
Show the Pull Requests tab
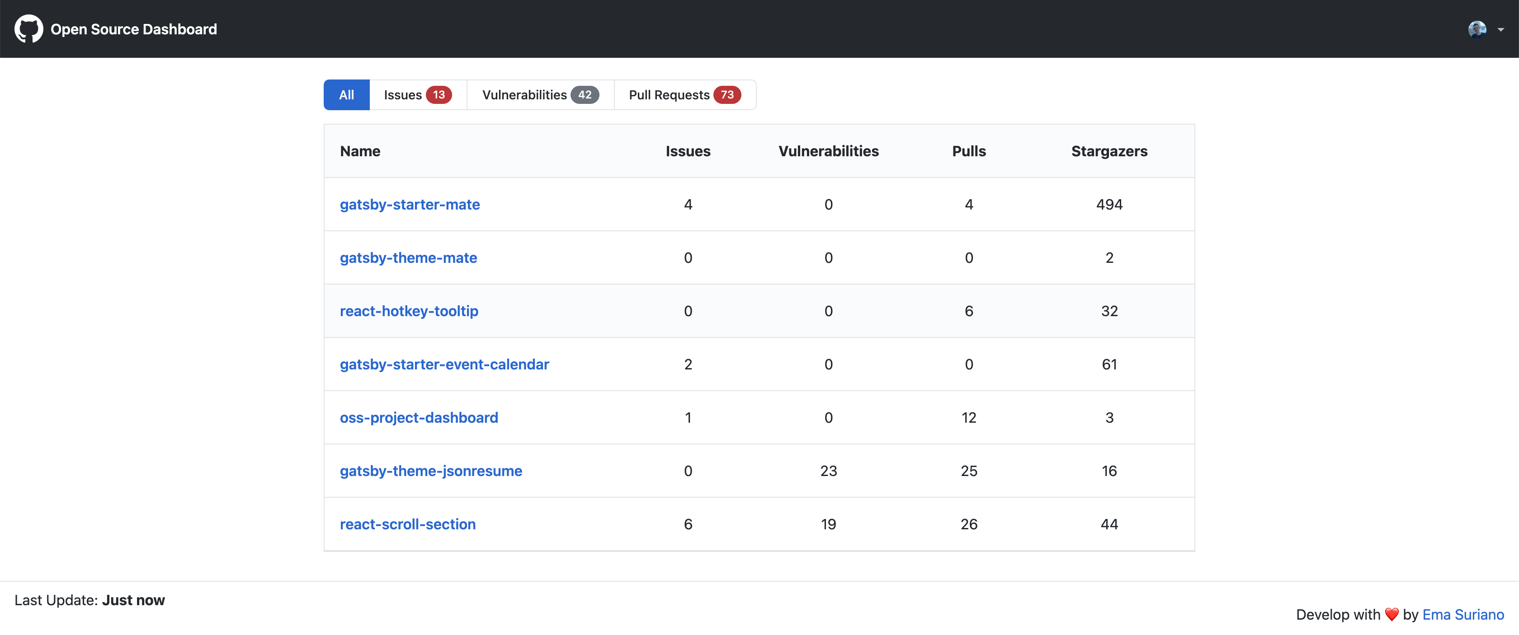tap(669, 95)
